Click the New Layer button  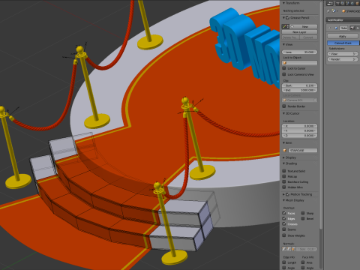coord(299,32)
